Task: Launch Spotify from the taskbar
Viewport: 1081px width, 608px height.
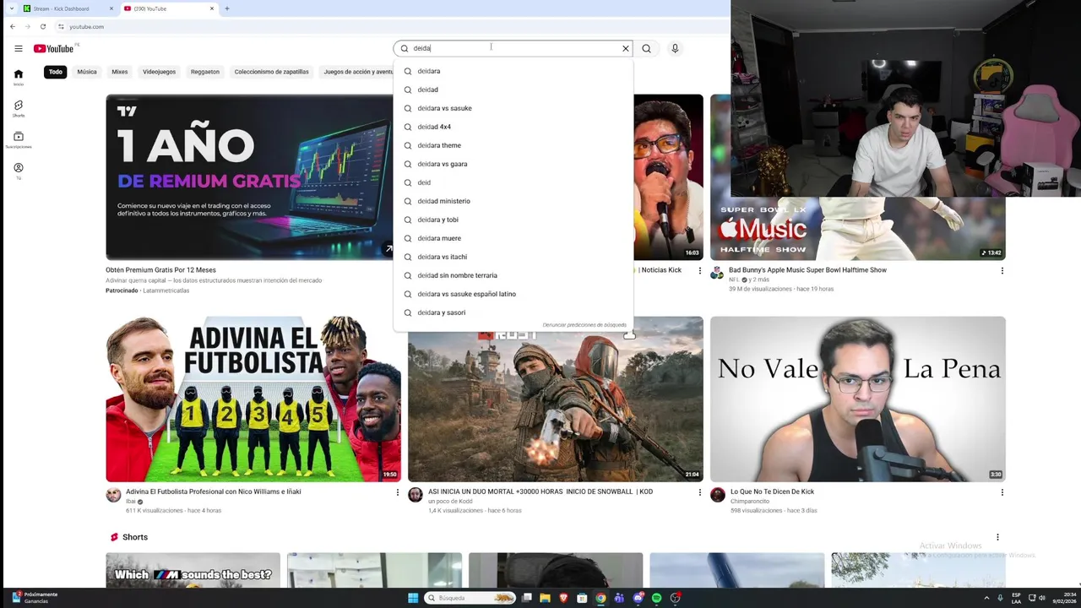Action: click(656, 598)
